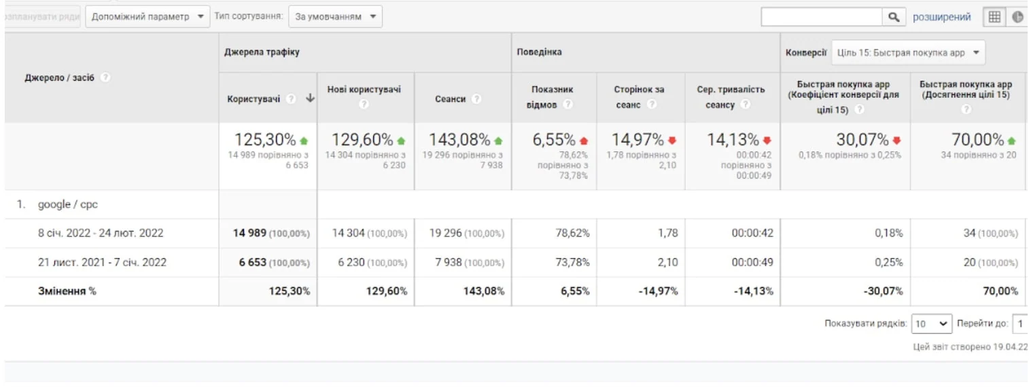Switch to the pie chart view icon
This screenshot has height=387, width=1029.
pos(1017,17)
